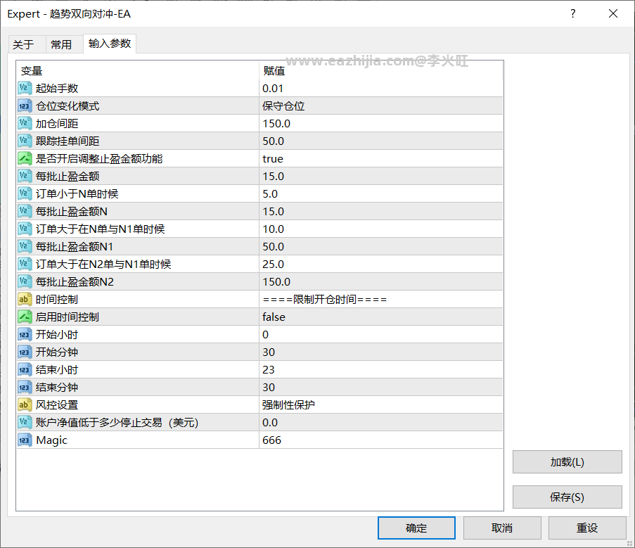635x548 pixels.
Task: Click the icon beside 订单大于在N单与N1单时候
Action: [25, 229]
